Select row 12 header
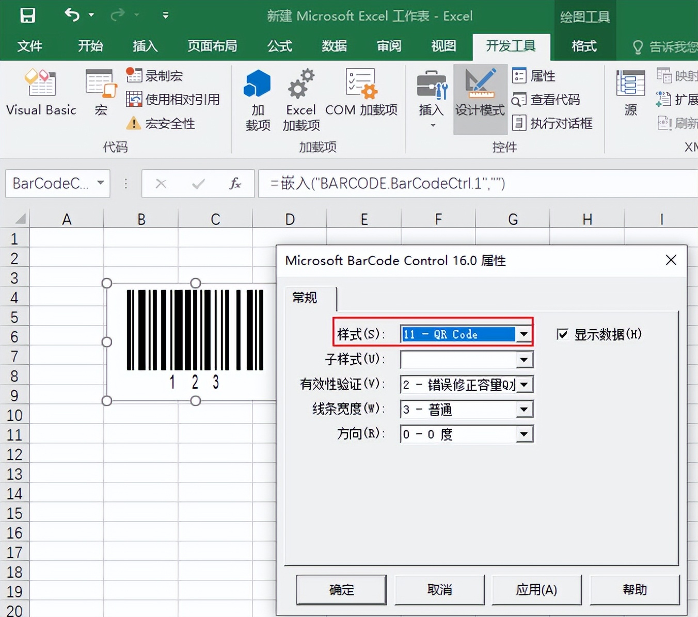The image size is (698, 617). [14, 454]
